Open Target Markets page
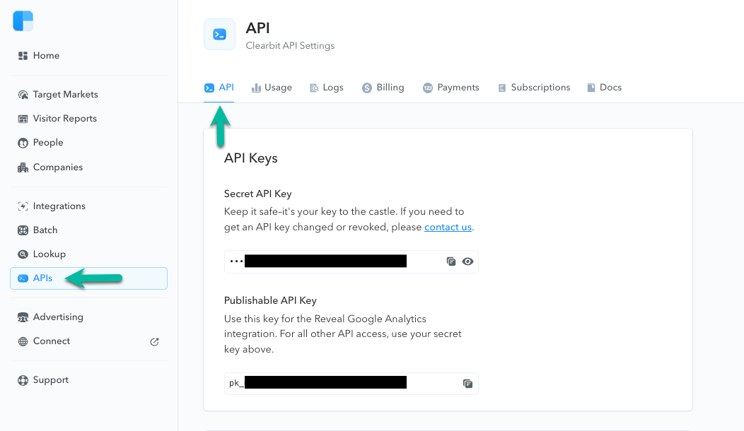Image resolution: width=744 pixels, height=431 pixels. (x=66, y=95)
